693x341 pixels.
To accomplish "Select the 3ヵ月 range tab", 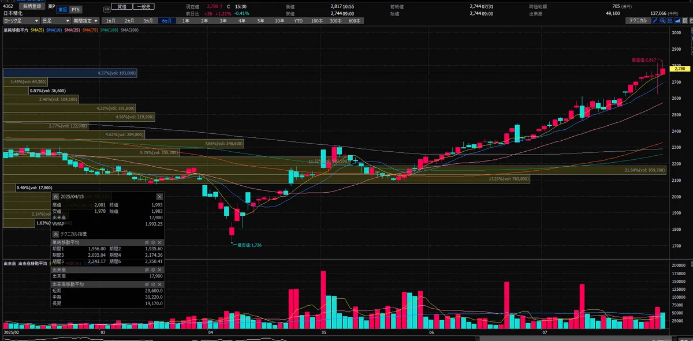I will pos(150,20).
